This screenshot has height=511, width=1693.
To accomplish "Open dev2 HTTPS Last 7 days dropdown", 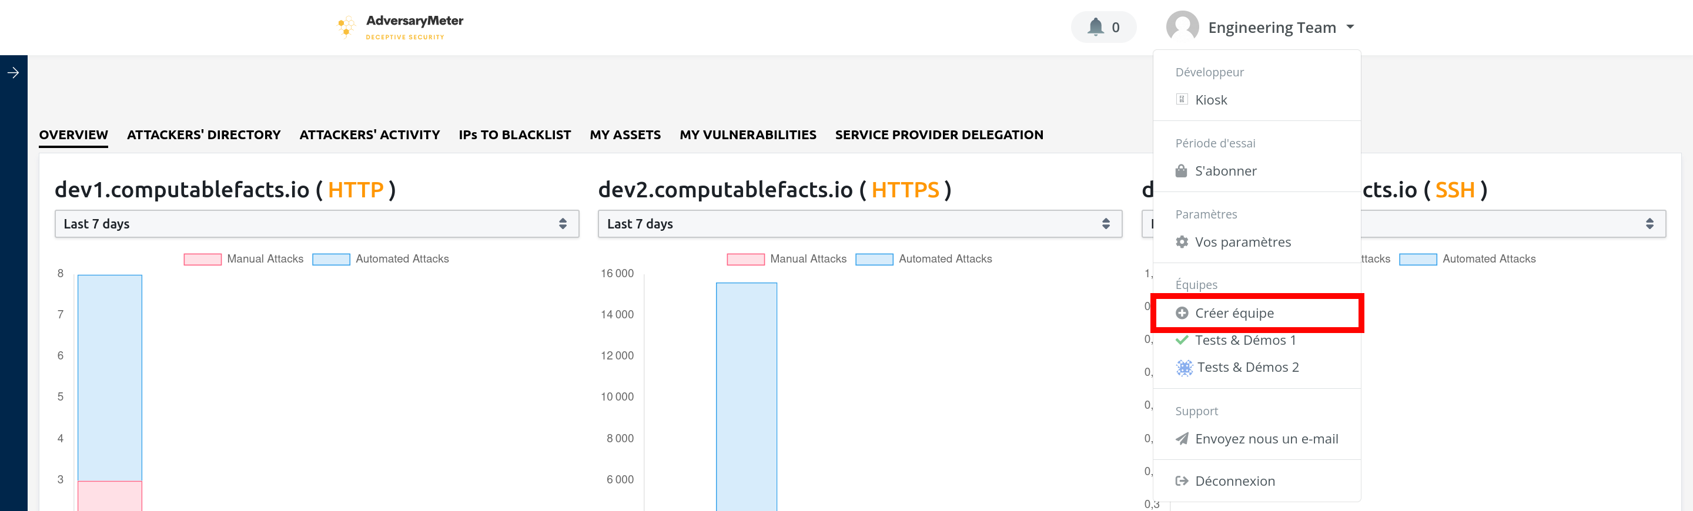I will tap(859, 224).
